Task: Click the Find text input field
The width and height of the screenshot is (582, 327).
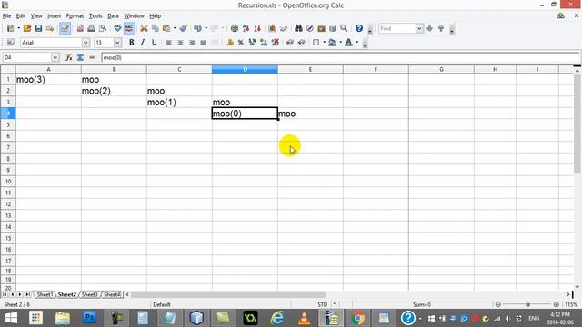Action: [396, 28]
